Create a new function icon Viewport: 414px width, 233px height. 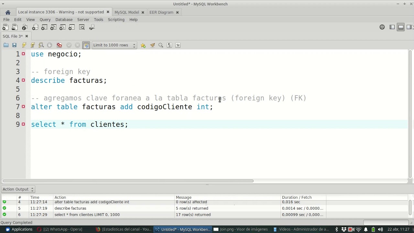(71, 28)
